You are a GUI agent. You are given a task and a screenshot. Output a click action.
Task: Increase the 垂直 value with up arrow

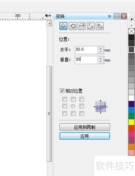[101, 58]
